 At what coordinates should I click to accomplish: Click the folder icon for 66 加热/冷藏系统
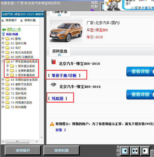(x=7, y=57)
